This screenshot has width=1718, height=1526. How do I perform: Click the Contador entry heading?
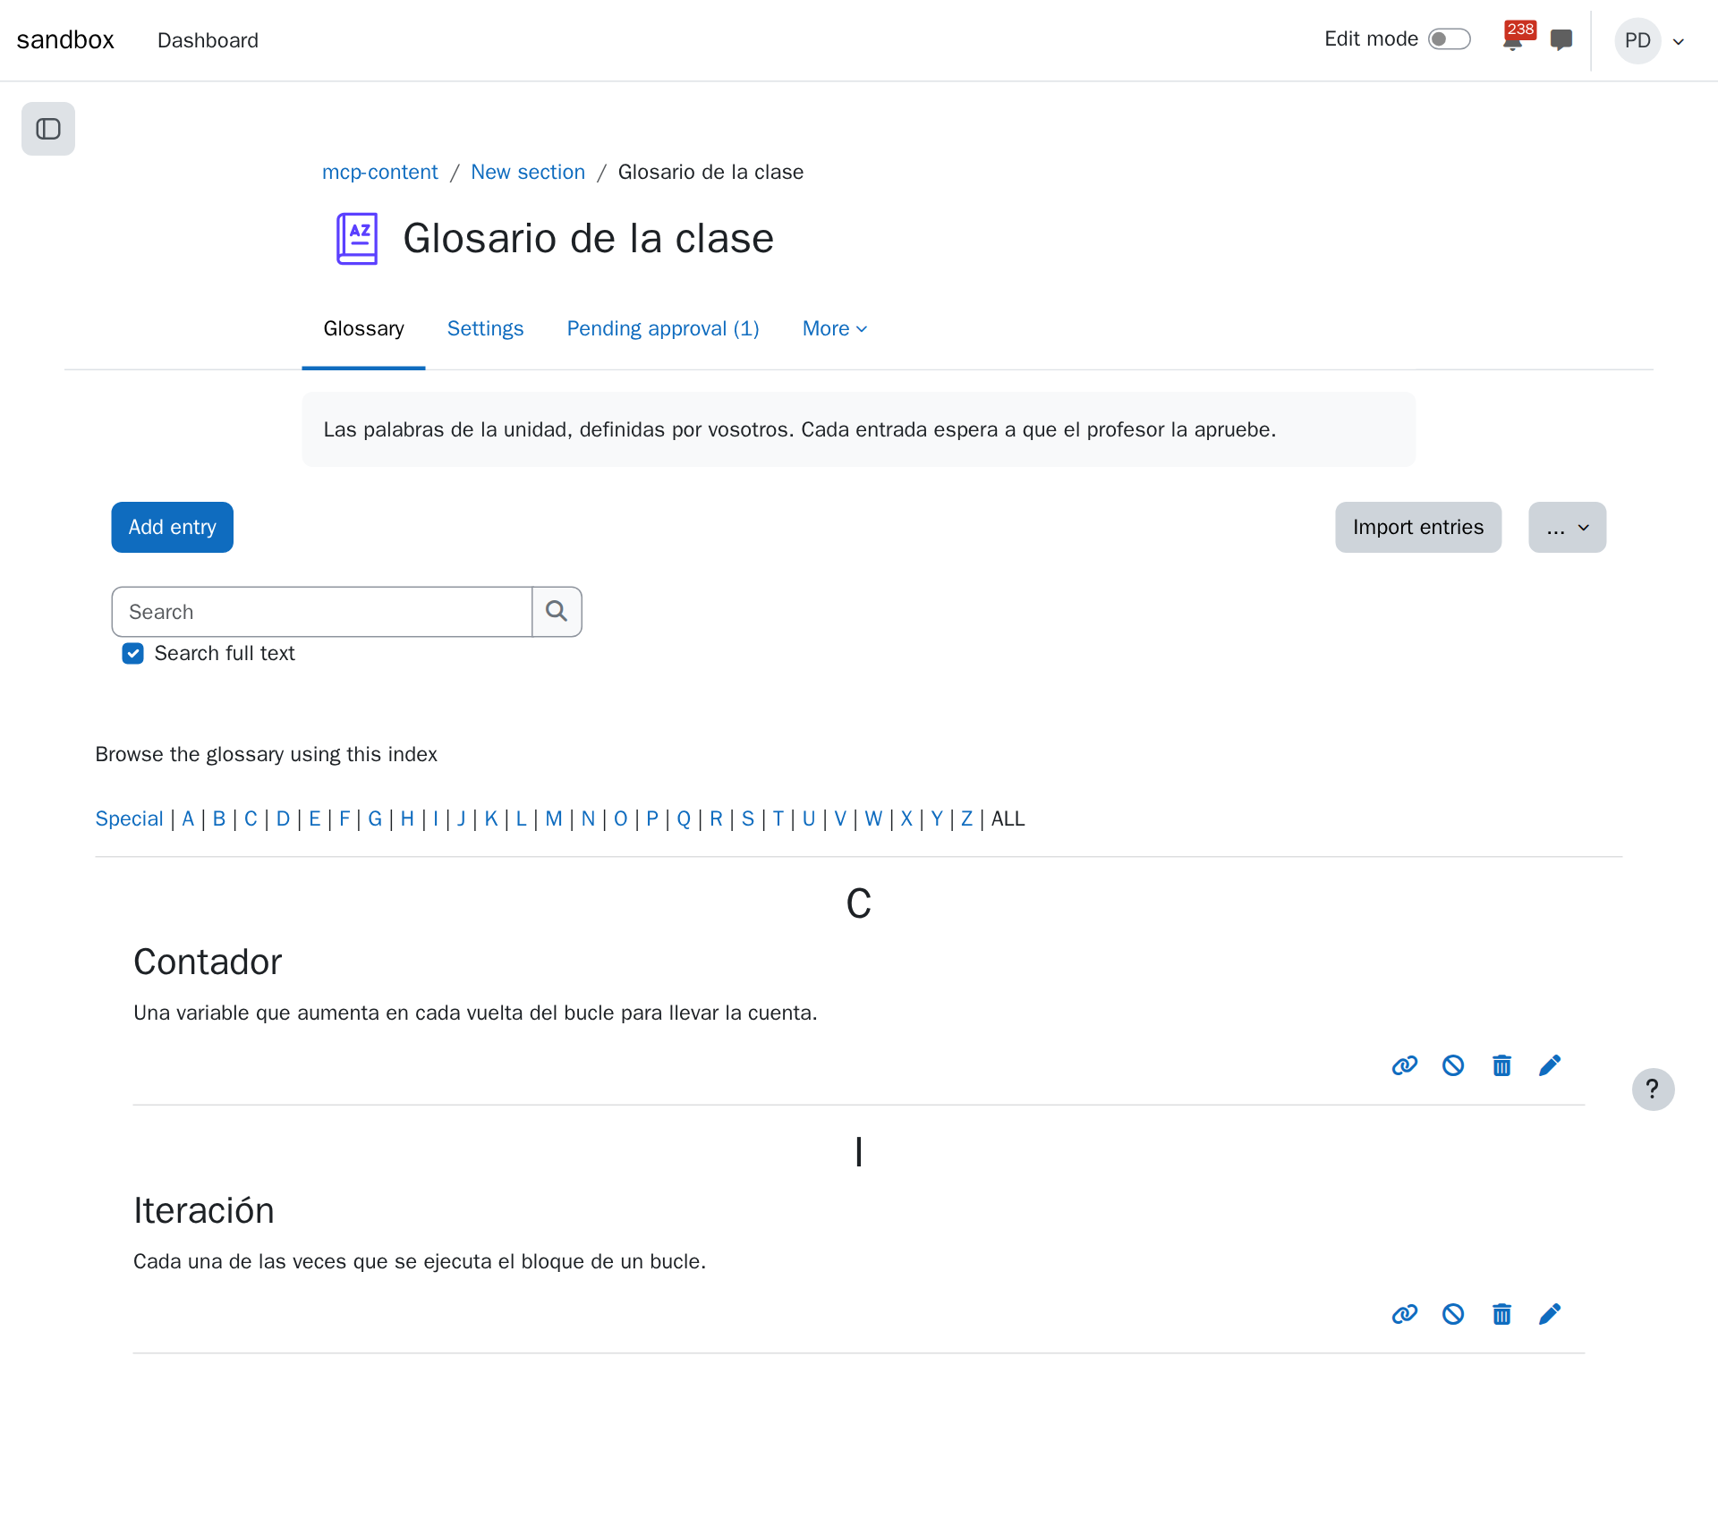pos(208,962)
